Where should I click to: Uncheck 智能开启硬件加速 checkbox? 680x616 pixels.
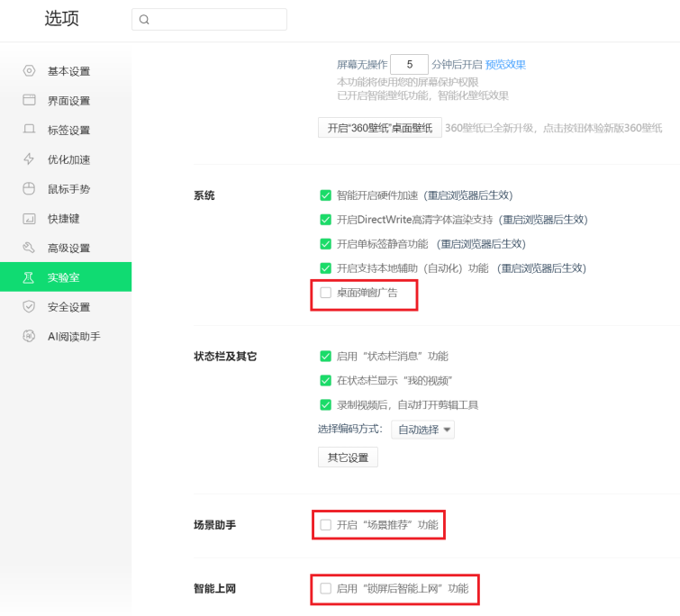click(x=326, y=195)
